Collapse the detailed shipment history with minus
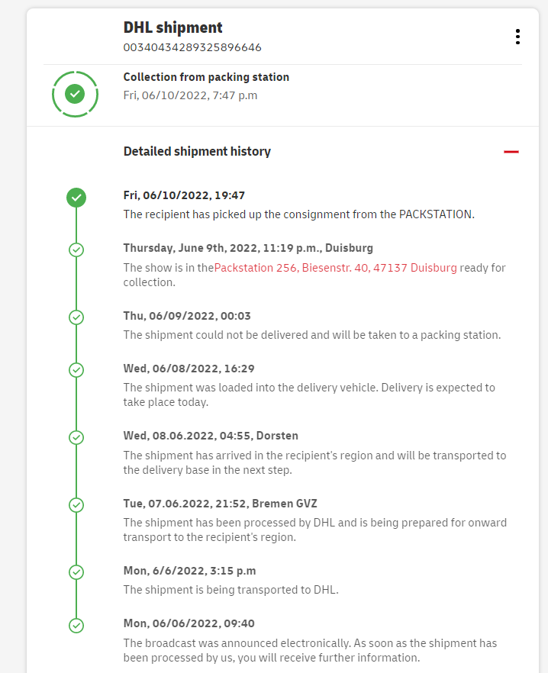 coord(511,152)
